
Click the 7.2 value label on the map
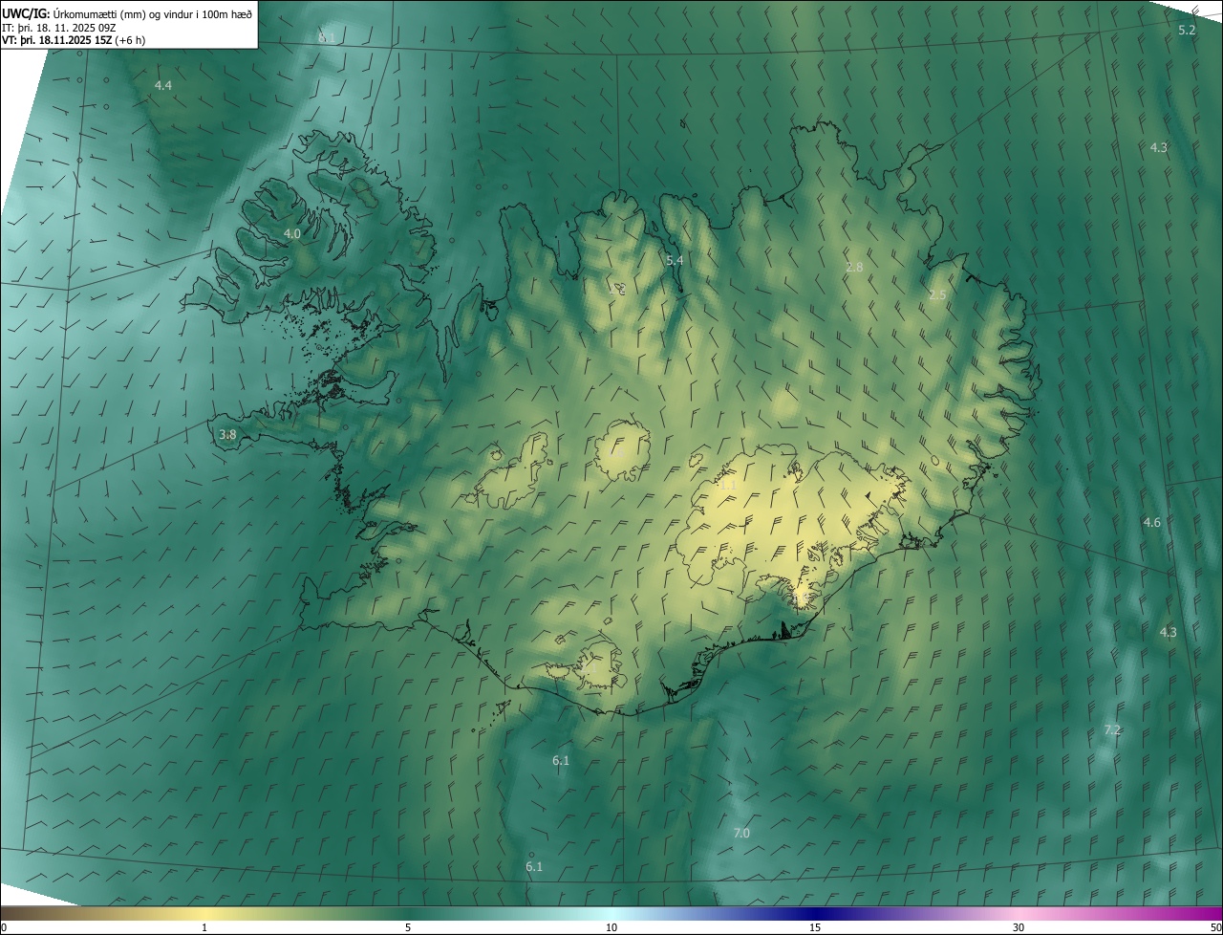click(x=1112, y=729)
